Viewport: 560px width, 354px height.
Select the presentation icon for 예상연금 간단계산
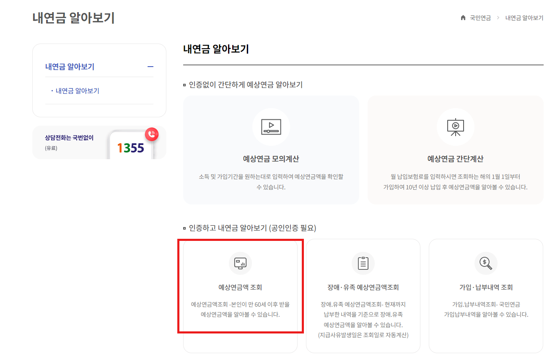tap(455, 127)
